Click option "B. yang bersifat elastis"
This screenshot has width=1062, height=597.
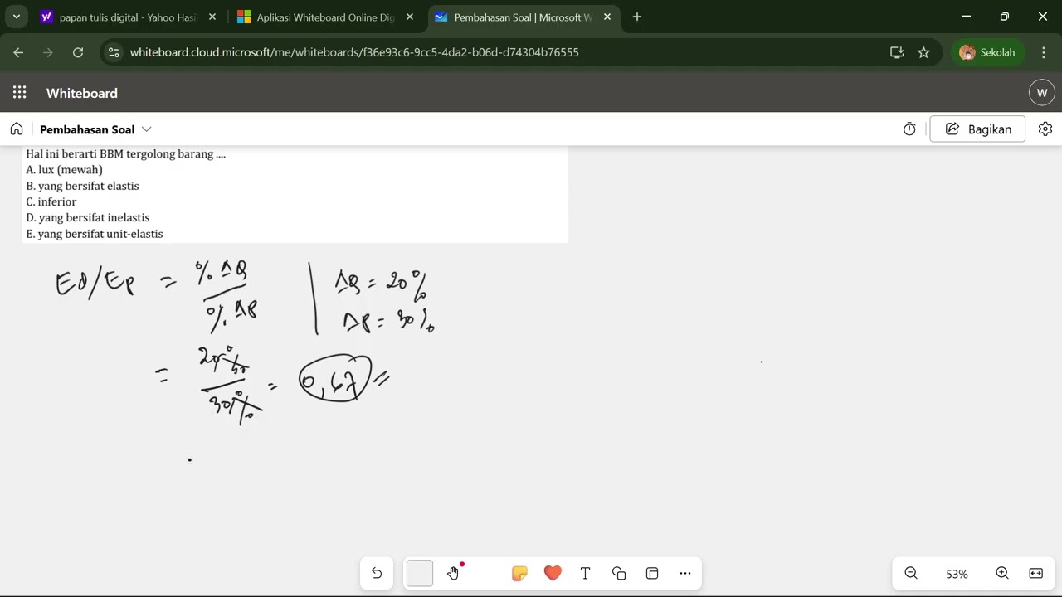(83, 186)
